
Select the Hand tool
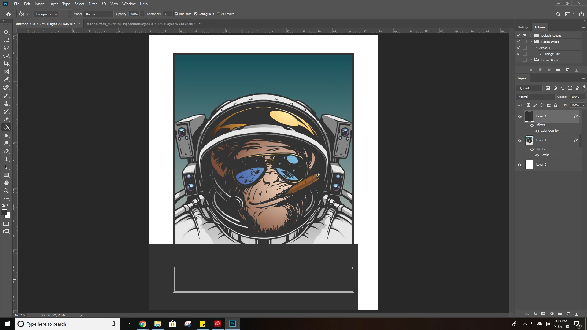tap(6, 183)
